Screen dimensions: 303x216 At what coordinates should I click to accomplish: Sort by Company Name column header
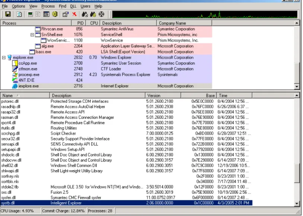pyautogui.click(x=184, y=23)
